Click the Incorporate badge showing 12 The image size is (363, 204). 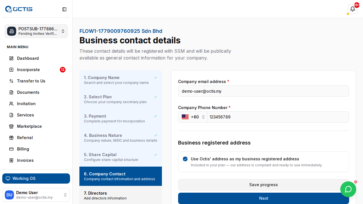pyautogui.click(x=63, y=70)
